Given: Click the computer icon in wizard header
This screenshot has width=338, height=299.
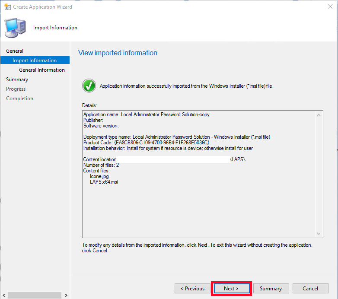Looking at the screenshot, I should tap(15, 28).
